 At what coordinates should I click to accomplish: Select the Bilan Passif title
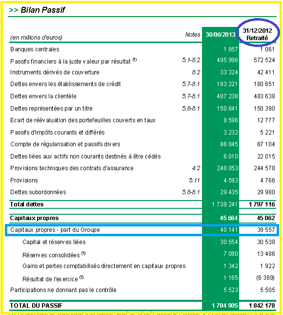coord(42,10)
